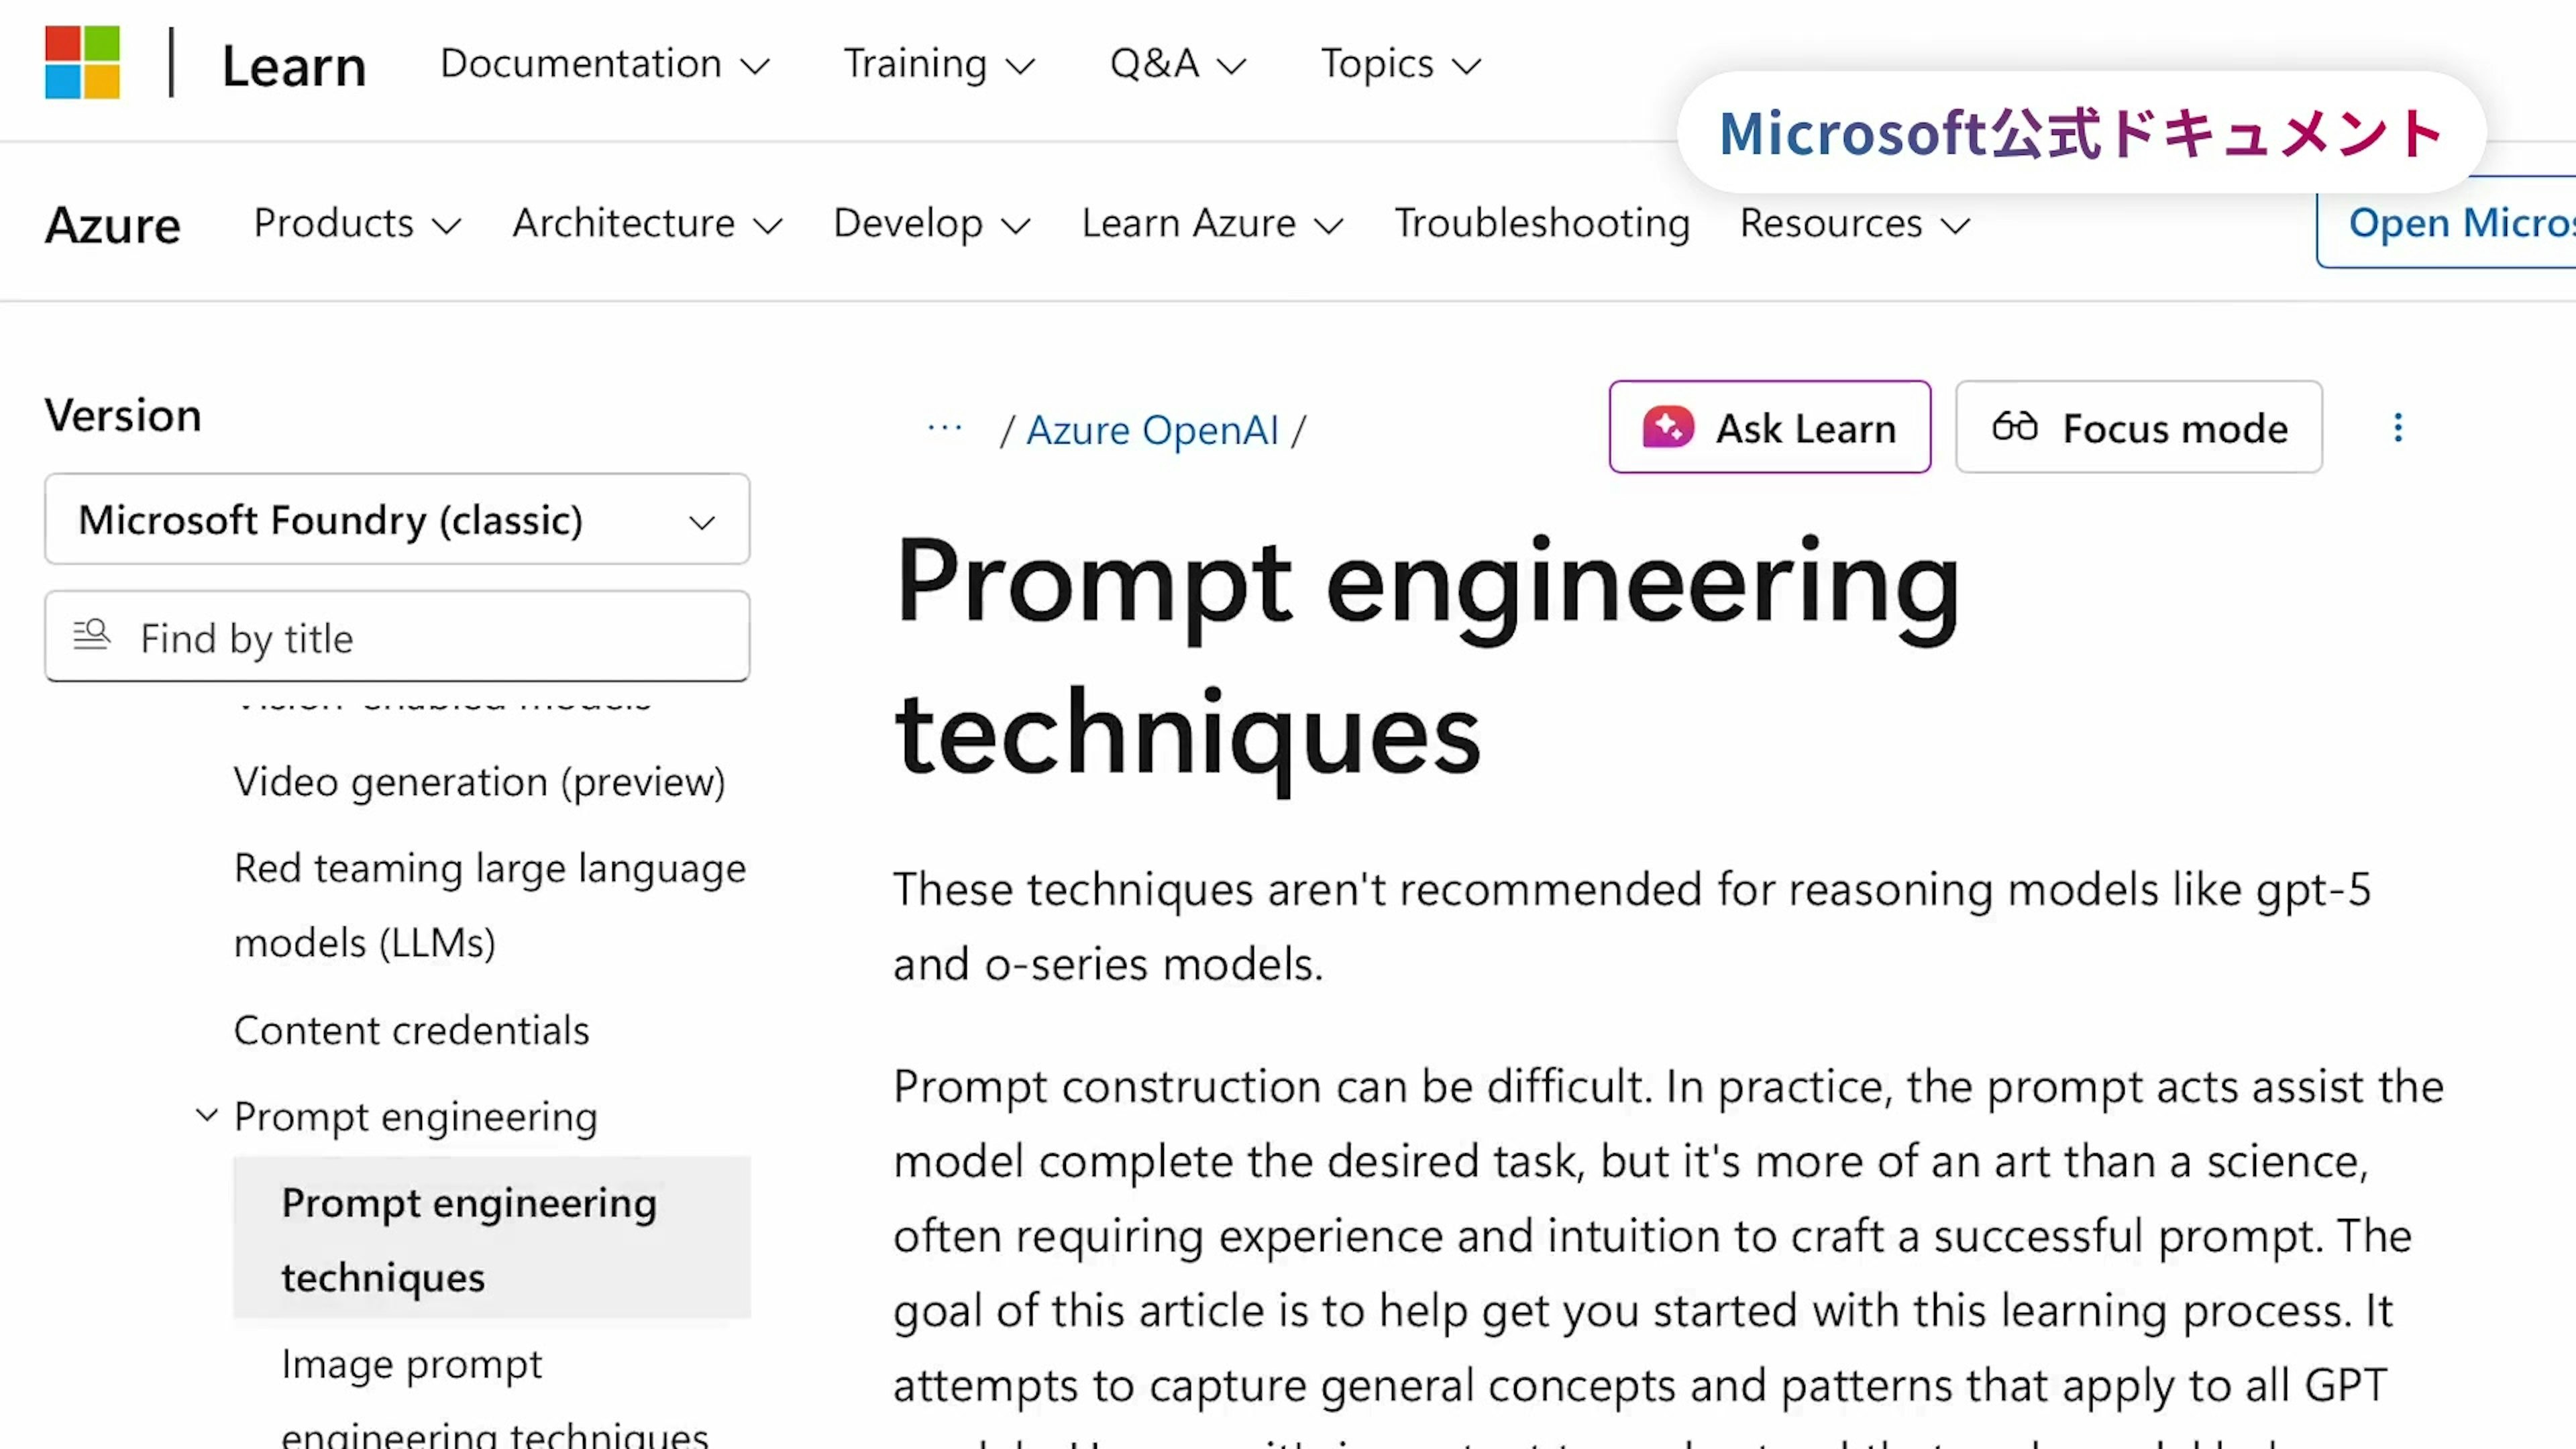Select Video generation (preview) in sidebar
Viewport: 2576px width, 1449px height.
point(479,782)
